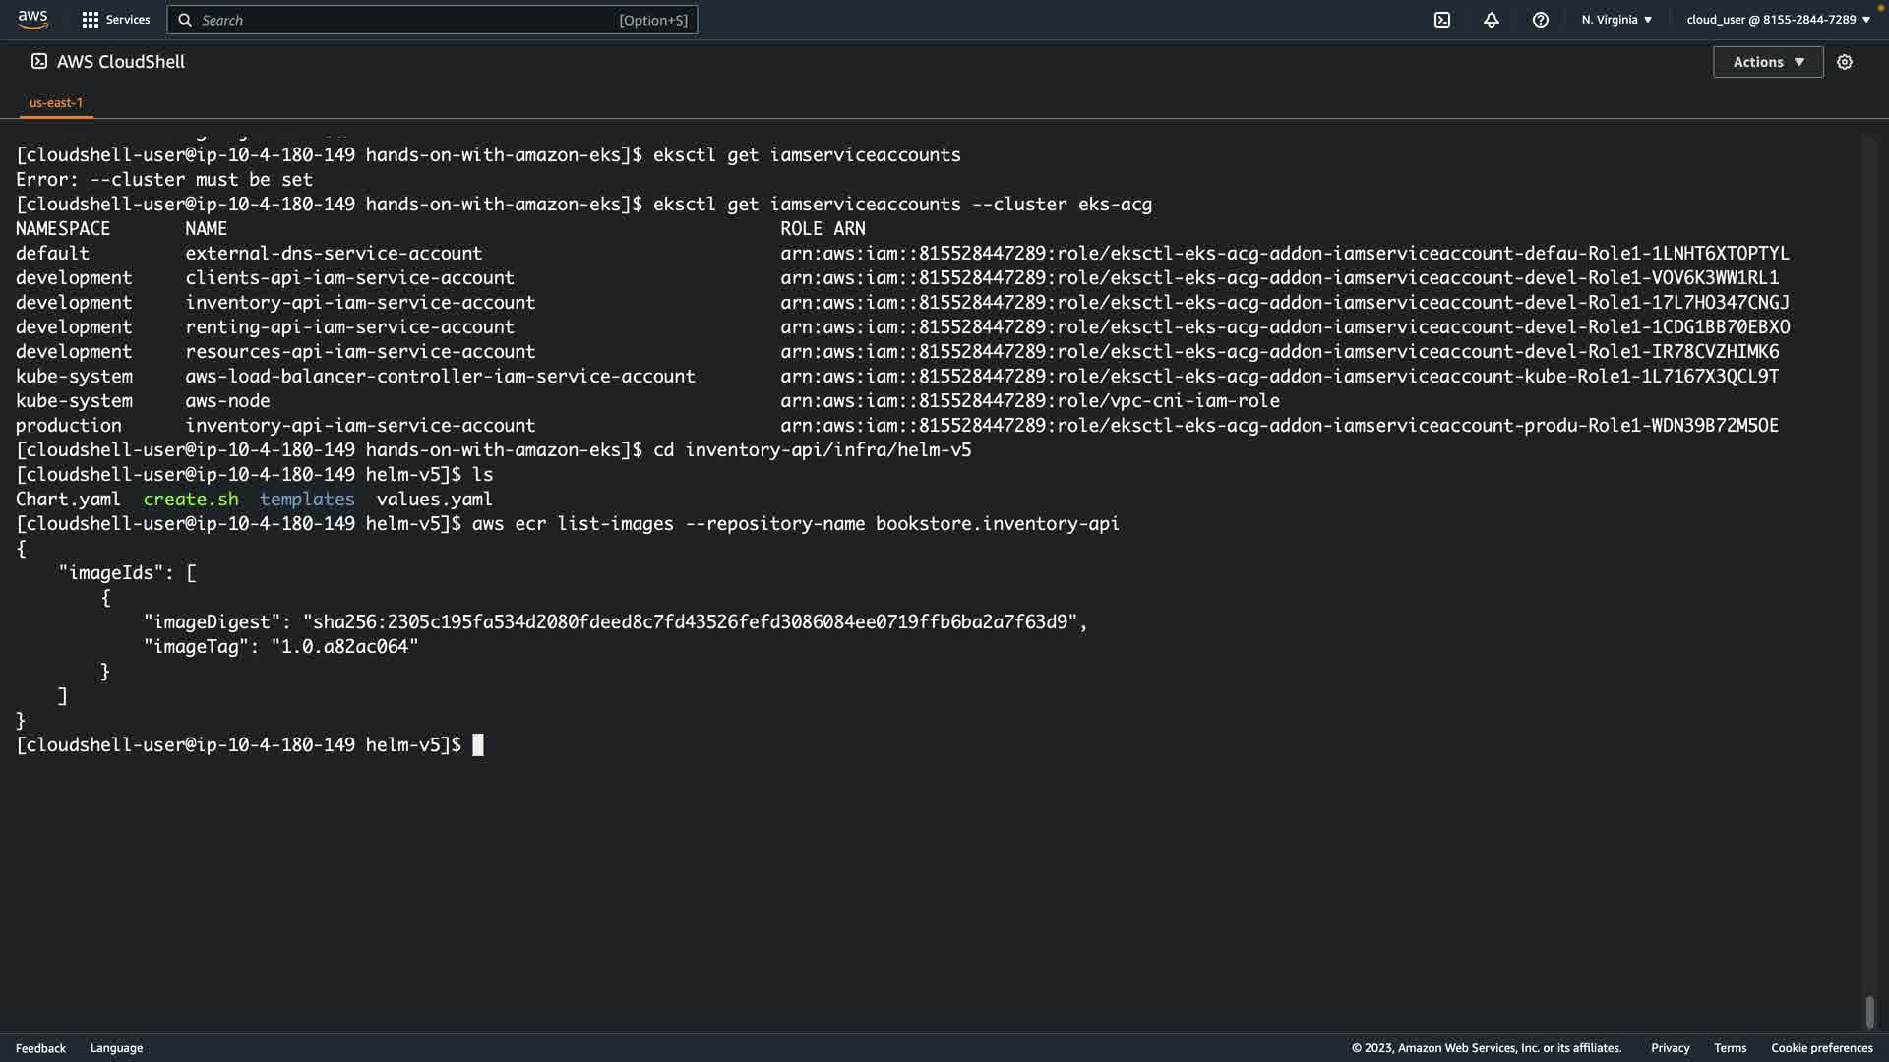The image size is (1889, 1062).
Task: Open CloudShell settings gear
Action: [x=1845, y=62]
